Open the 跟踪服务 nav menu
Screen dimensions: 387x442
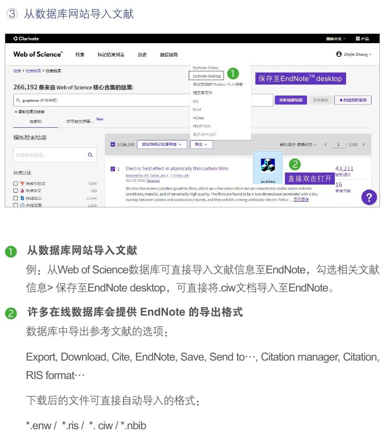pyautogui.click(x=169, y=55)
